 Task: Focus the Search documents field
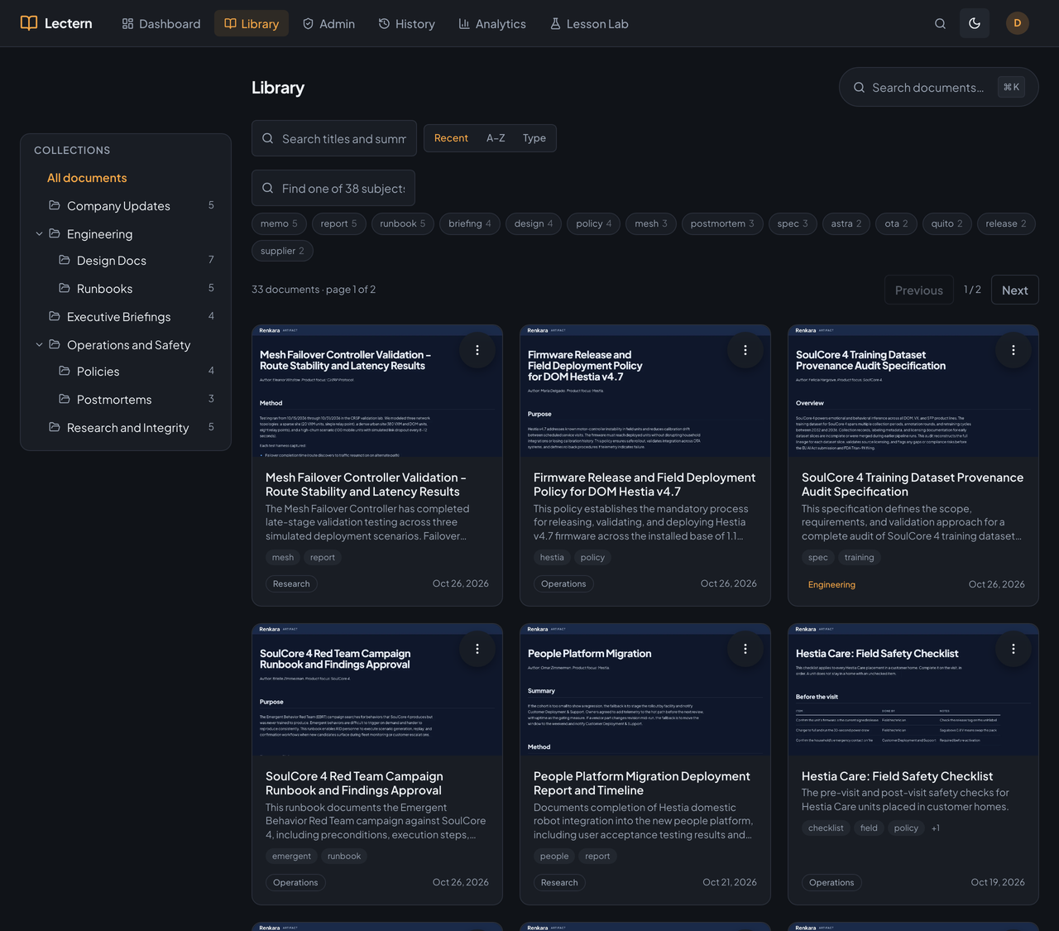[938, 87]
